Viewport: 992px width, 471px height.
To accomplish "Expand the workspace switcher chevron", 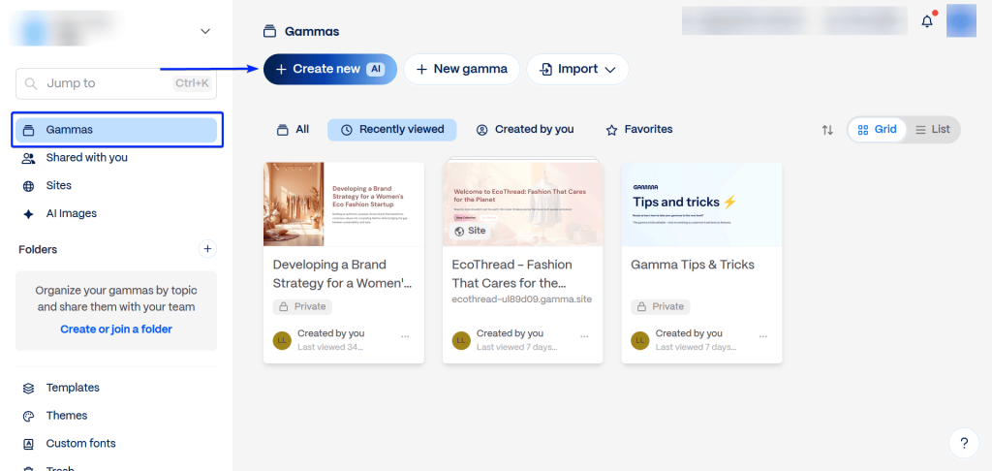I will tap(205, 31).
